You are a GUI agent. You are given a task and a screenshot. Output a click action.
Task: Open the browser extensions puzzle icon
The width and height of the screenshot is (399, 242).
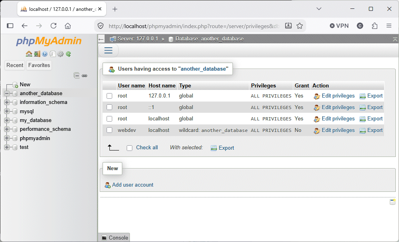tap(374, 26)
